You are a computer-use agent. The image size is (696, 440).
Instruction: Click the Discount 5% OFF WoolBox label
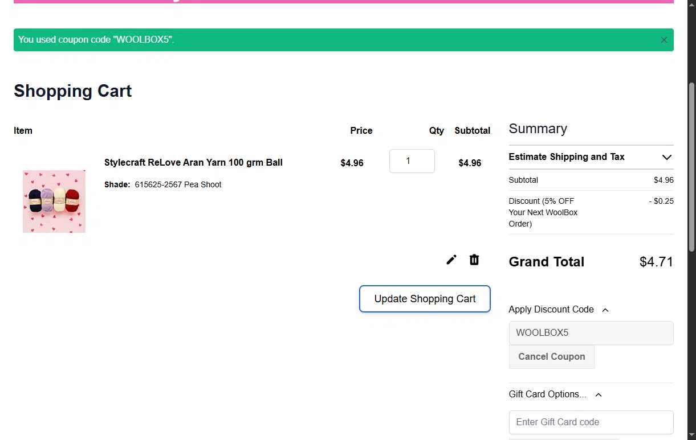[x=543, y=212]
